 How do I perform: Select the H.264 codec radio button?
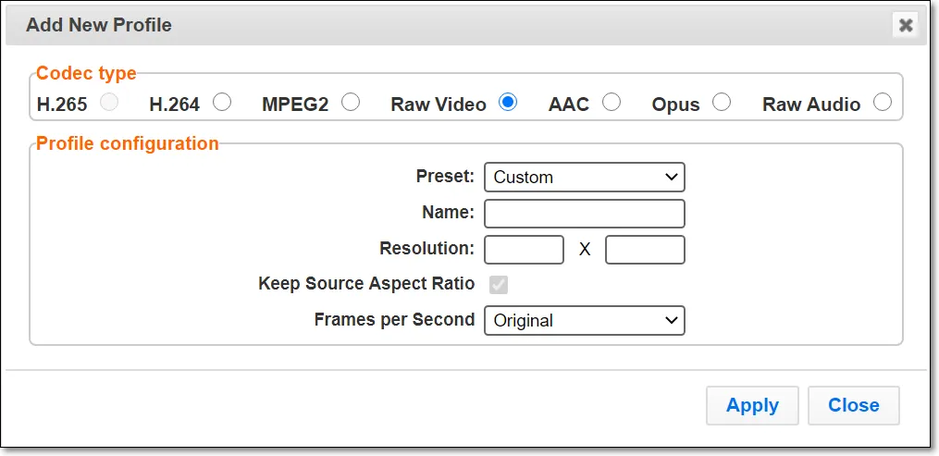(x=222, y=103)
